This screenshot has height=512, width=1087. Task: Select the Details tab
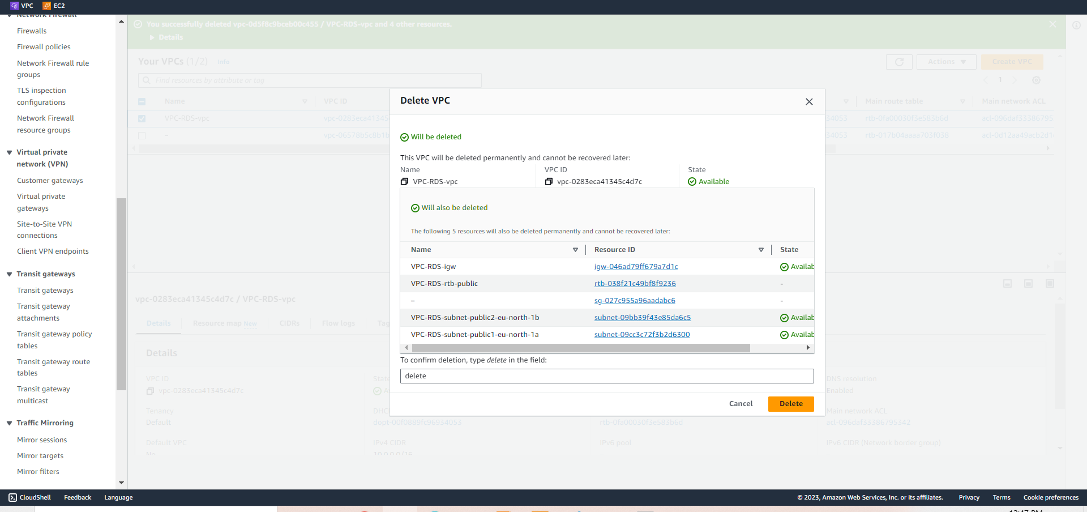[159, 323]
